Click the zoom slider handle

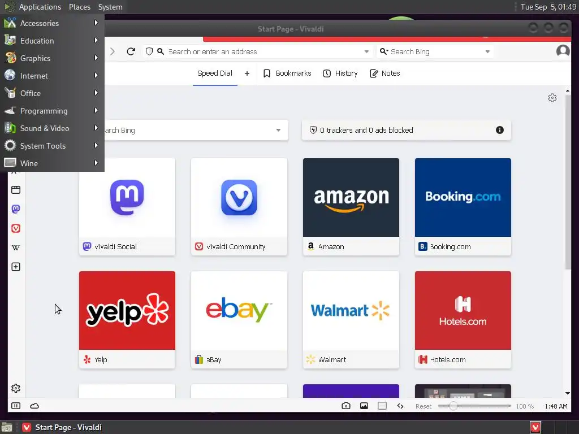coord(453,406)
